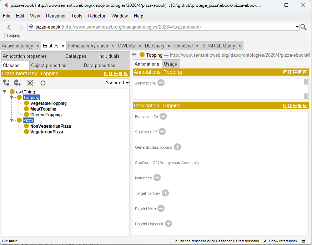Collapse the Pizza tree node

tap(11, 120)
